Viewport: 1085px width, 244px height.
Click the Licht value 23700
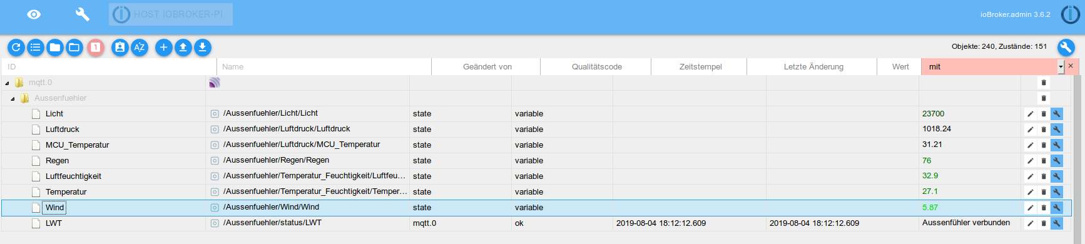[x=933, y=114]
